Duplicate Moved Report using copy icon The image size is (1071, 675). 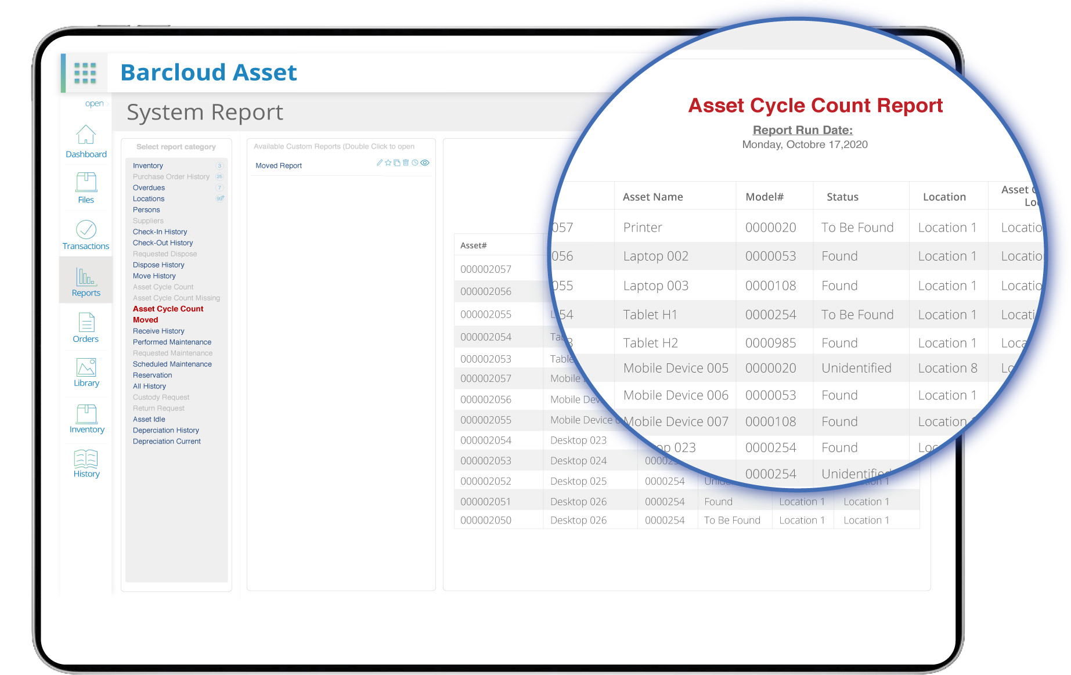[x=397, y=163]
